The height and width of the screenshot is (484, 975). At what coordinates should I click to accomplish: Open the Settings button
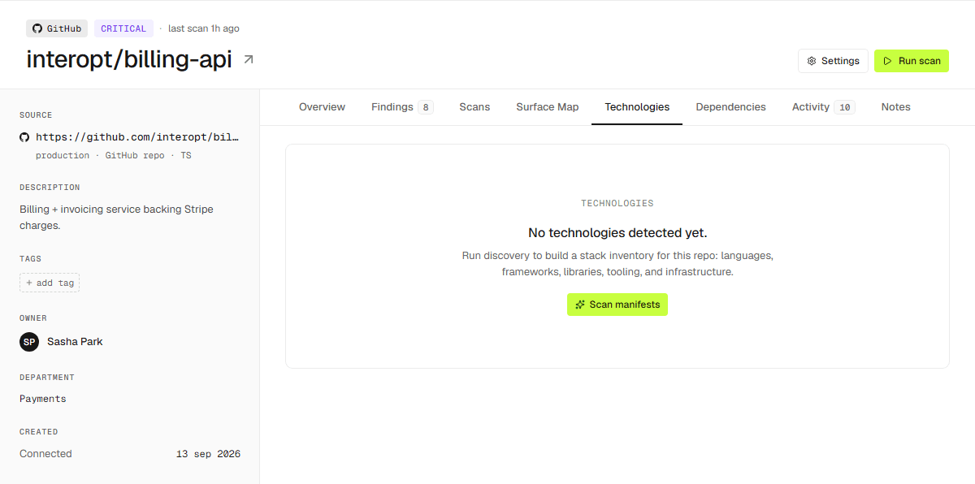833,61
